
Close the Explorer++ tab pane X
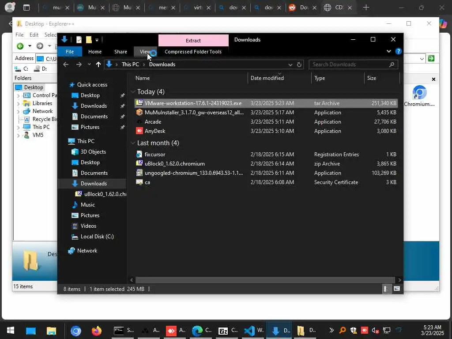click(433, 79)
